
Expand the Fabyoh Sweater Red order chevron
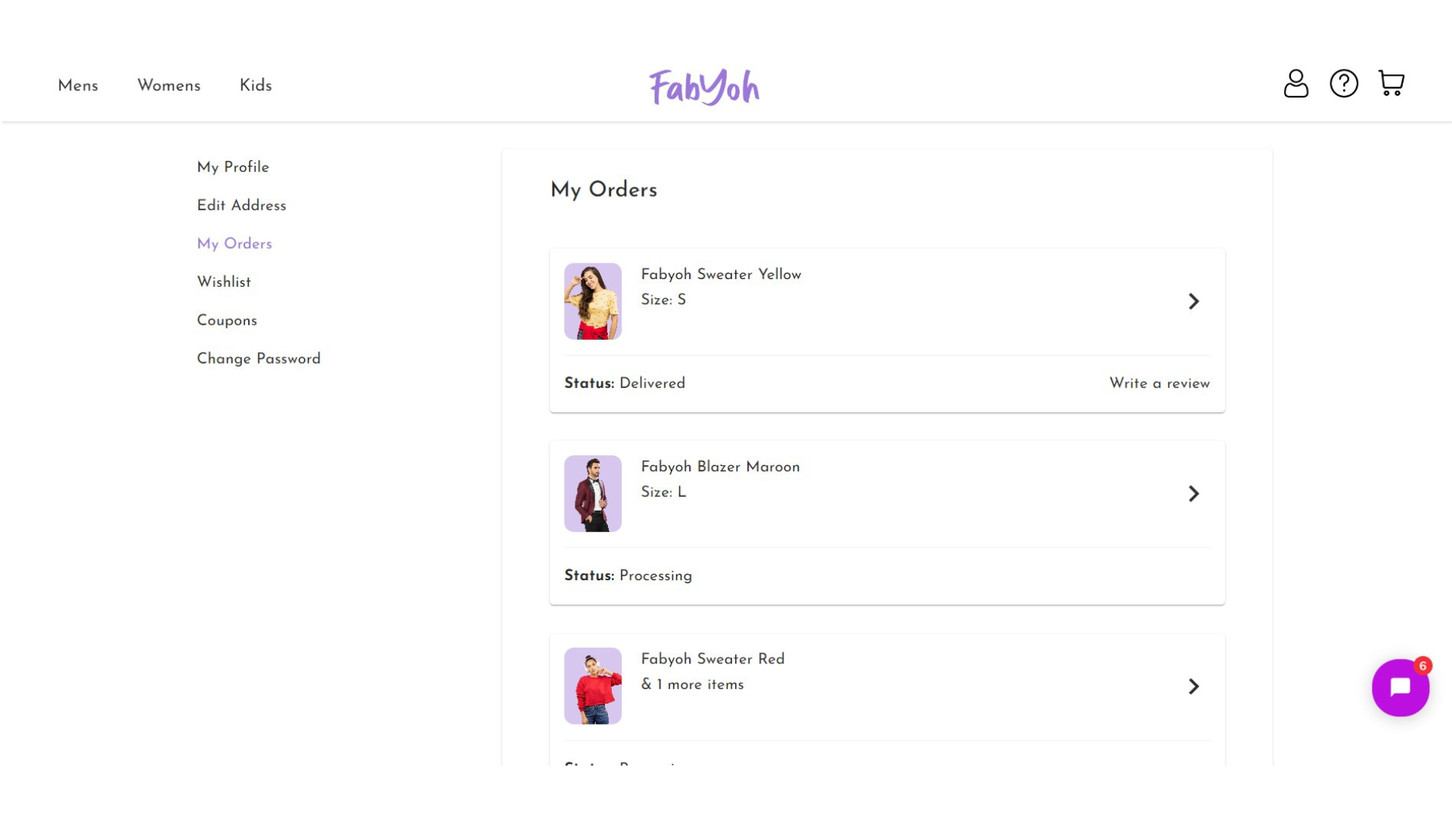coord(1193,686)
